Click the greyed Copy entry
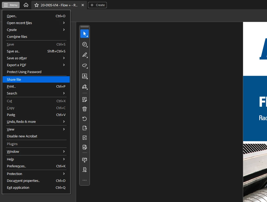267x202 pixels. coord(36,108)
